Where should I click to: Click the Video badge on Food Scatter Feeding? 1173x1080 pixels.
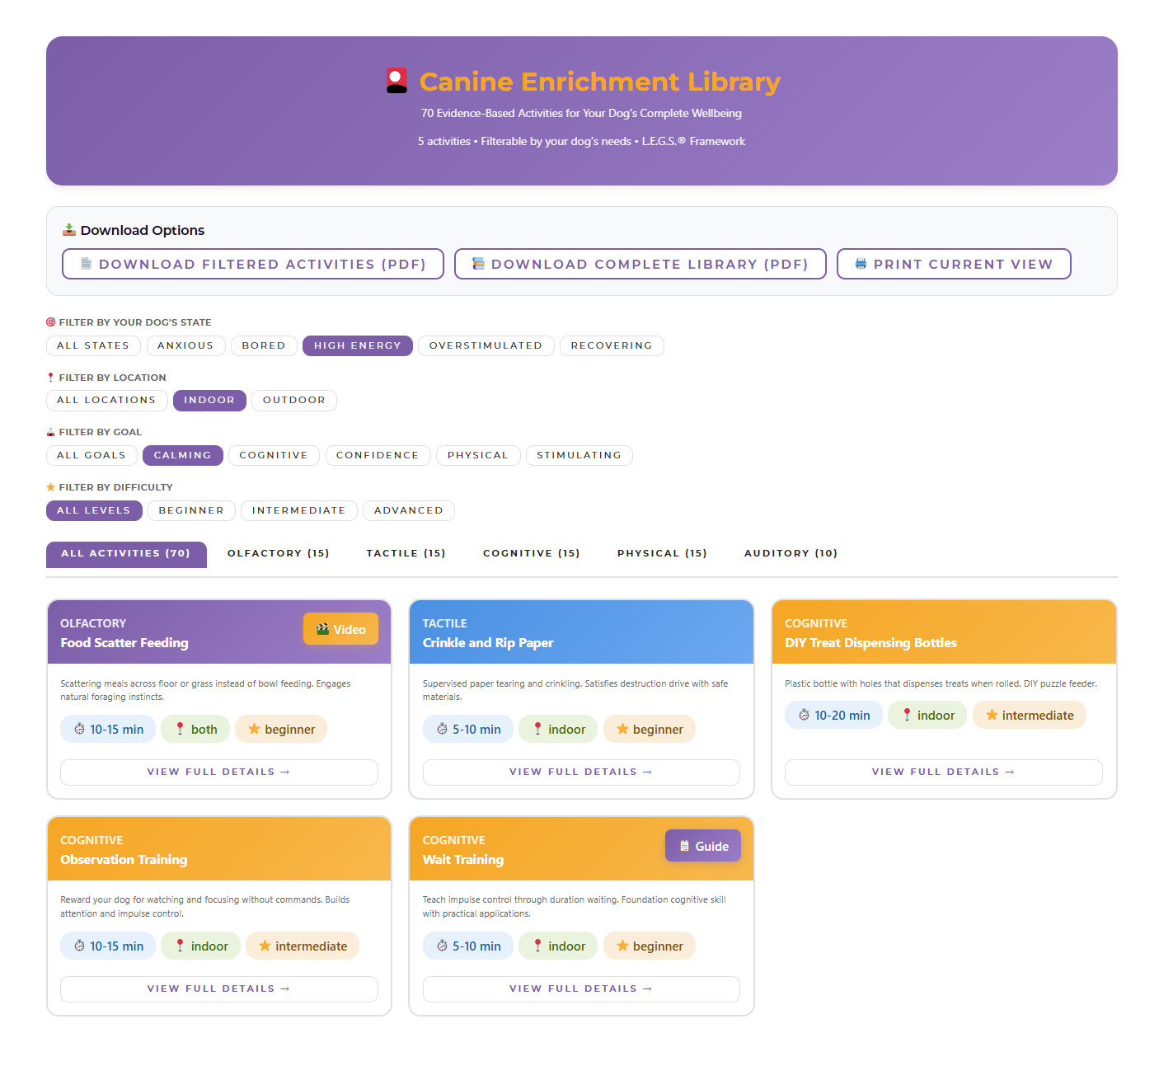point(340,629)
